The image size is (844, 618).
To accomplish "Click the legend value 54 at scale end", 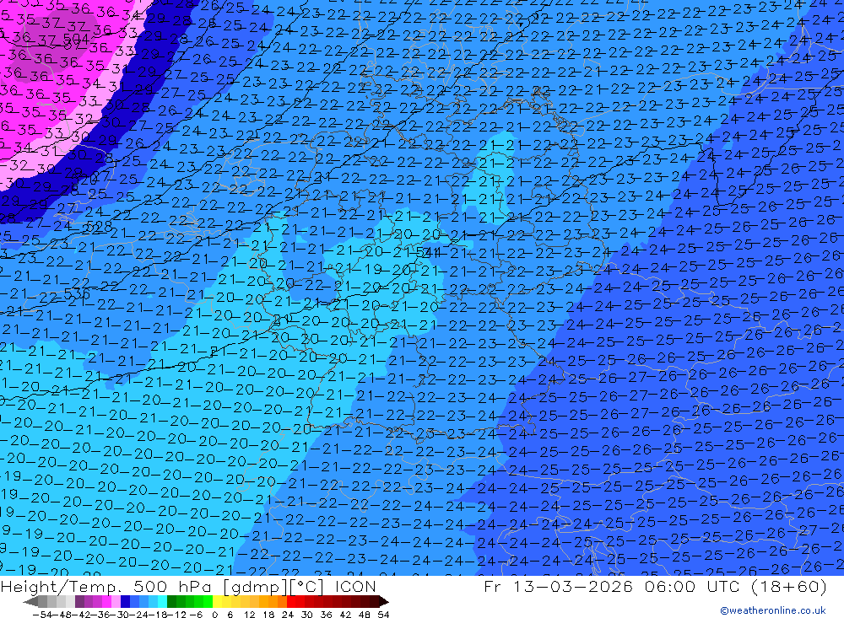I will tap(383, 615).
